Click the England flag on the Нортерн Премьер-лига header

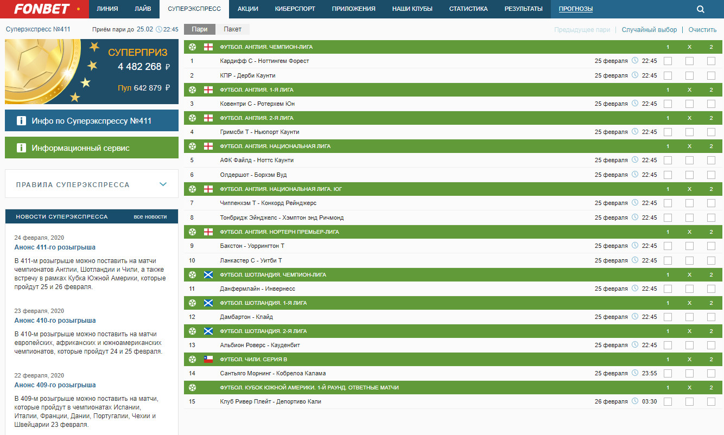pyautogui.click(x=208, y=232)
